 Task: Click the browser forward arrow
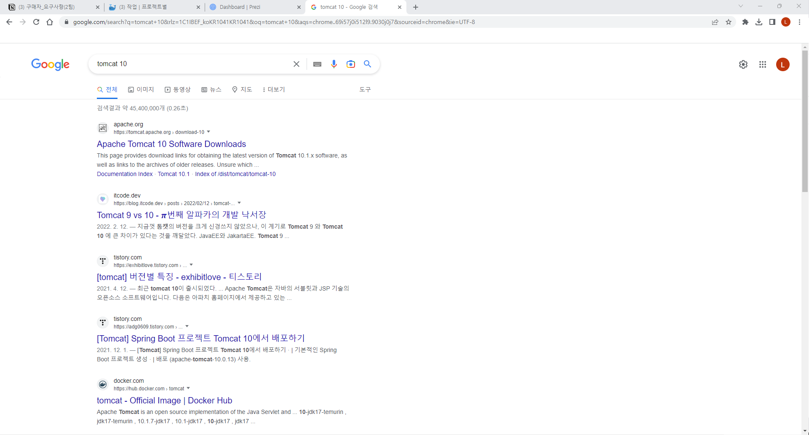(x=23, y=22)
